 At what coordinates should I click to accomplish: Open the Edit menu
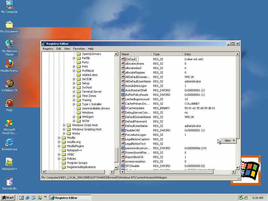tap(59, 49)
